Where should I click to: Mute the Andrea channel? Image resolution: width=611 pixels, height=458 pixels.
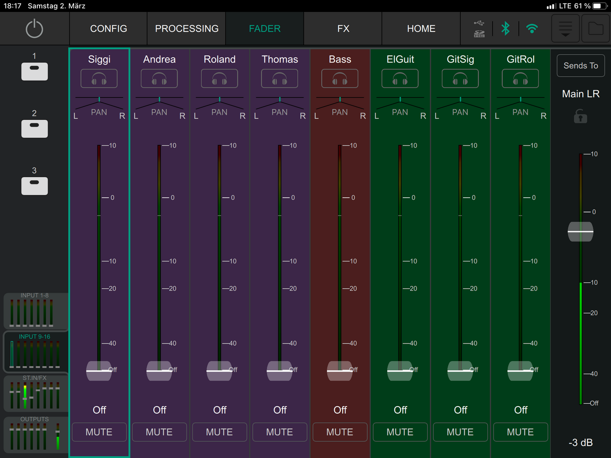[159, 432]
